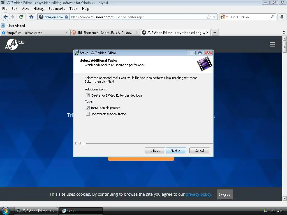This screenshot has width=287, height=215.
Task: Close the aerovista.zip tab
Action: pyautogui.click(x=67, y=32)
